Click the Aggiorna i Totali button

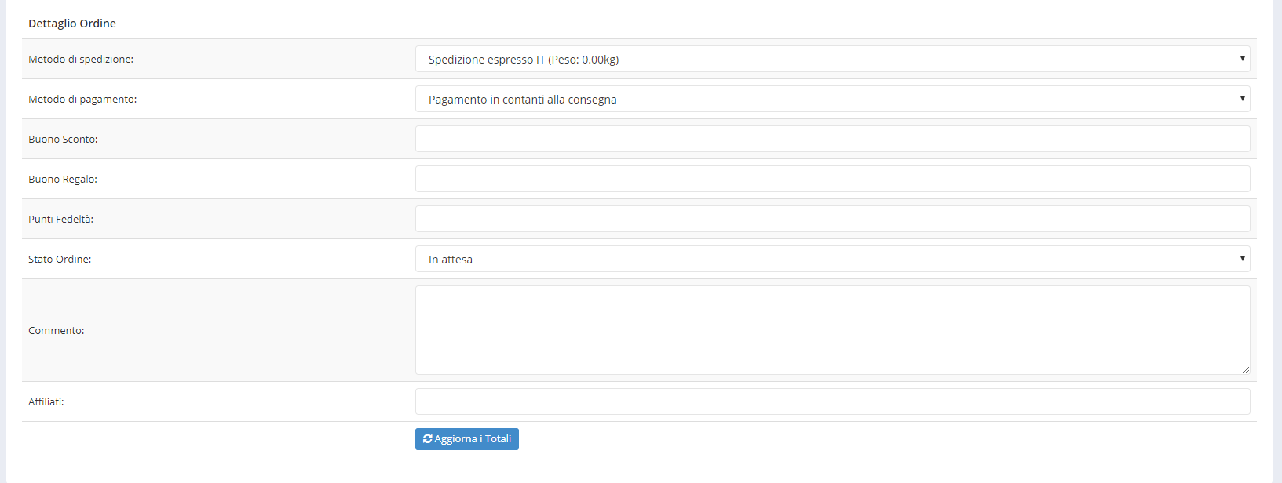(467, 439)
